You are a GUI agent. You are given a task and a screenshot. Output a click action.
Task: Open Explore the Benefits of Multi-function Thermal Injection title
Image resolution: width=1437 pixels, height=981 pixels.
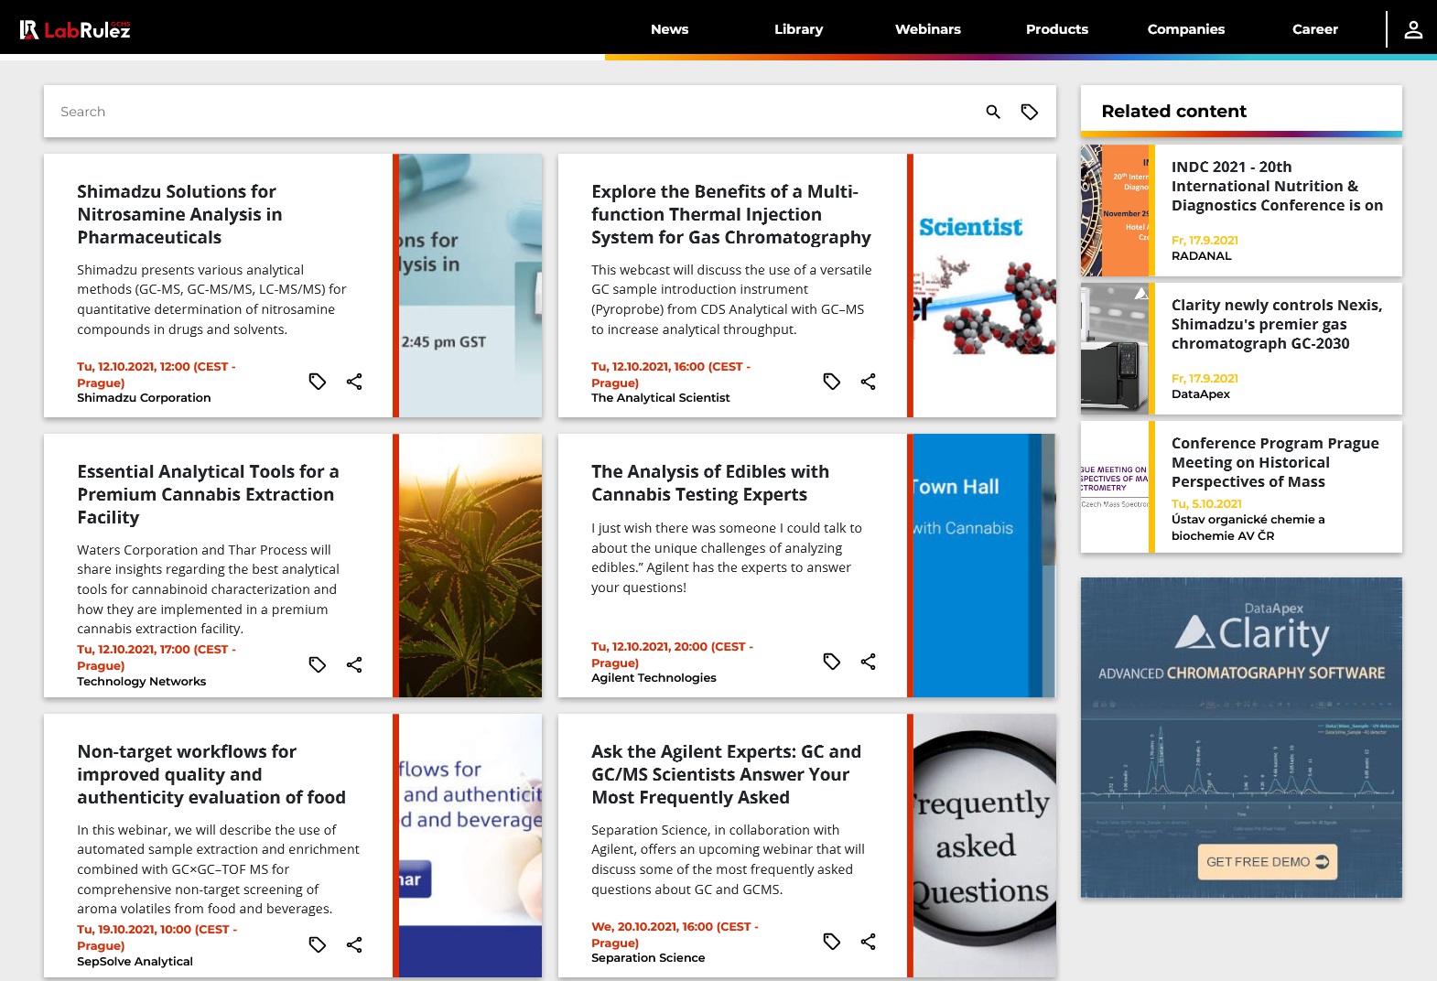coord(730,214)
